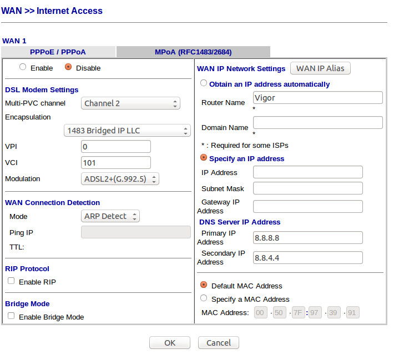Viewport: 394px width, 354px height.
Task: Click the Router Name text field
Action: [317, 98]
